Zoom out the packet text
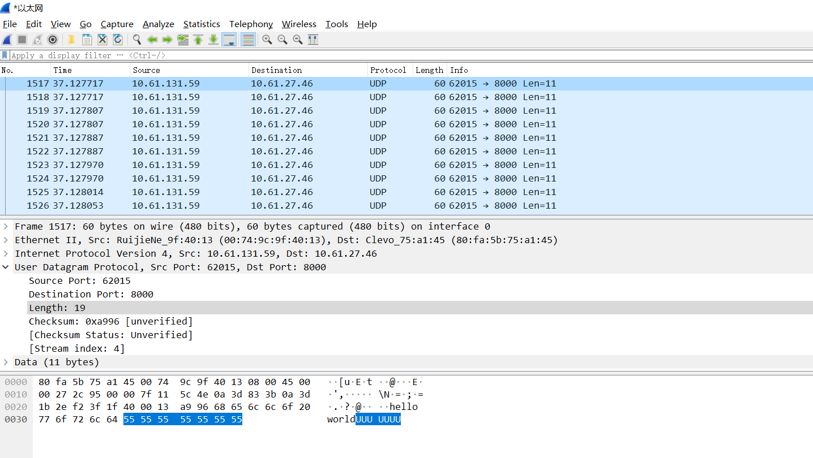 click(x=282, y=40)
